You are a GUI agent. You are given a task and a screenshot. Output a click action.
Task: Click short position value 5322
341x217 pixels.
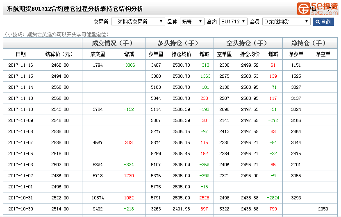click(224, 209)
